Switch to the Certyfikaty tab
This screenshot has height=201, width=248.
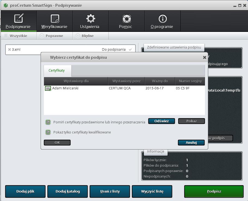(57, 71)
